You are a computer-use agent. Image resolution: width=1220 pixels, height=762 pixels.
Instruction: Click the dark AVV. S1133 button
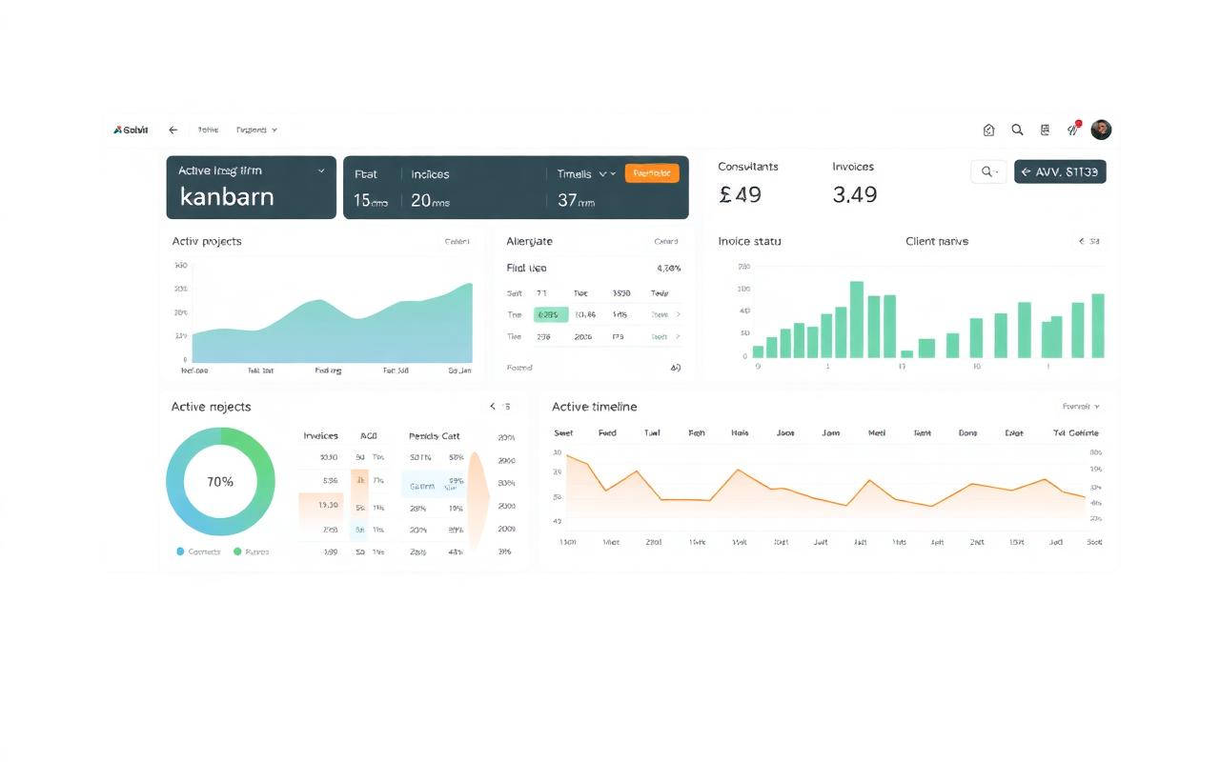tap(1060, 171)
